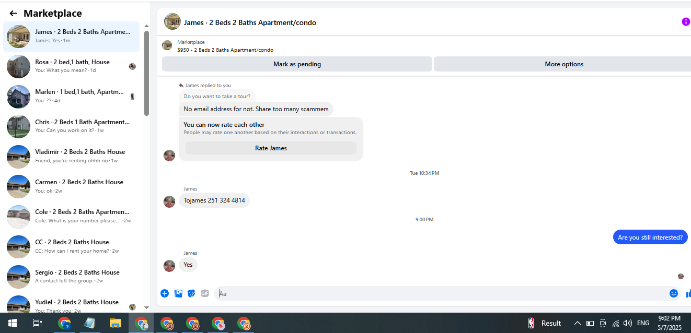The height and width of the screenshot is (333, 691).
Task: Click the quoted 'Do you want to take a tour?'
Action: [217, 96]
